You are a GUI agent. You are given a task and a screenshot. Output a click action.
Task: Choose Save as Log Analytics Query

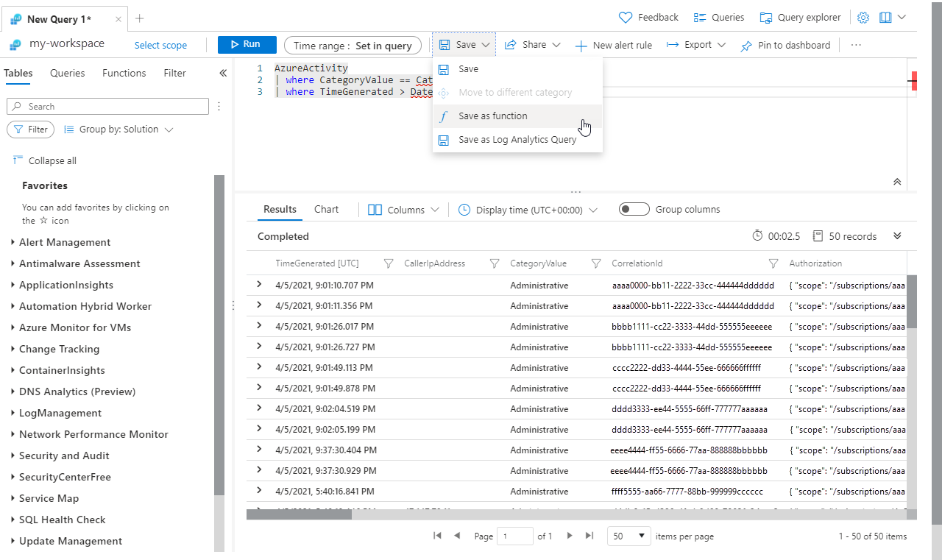517,140
